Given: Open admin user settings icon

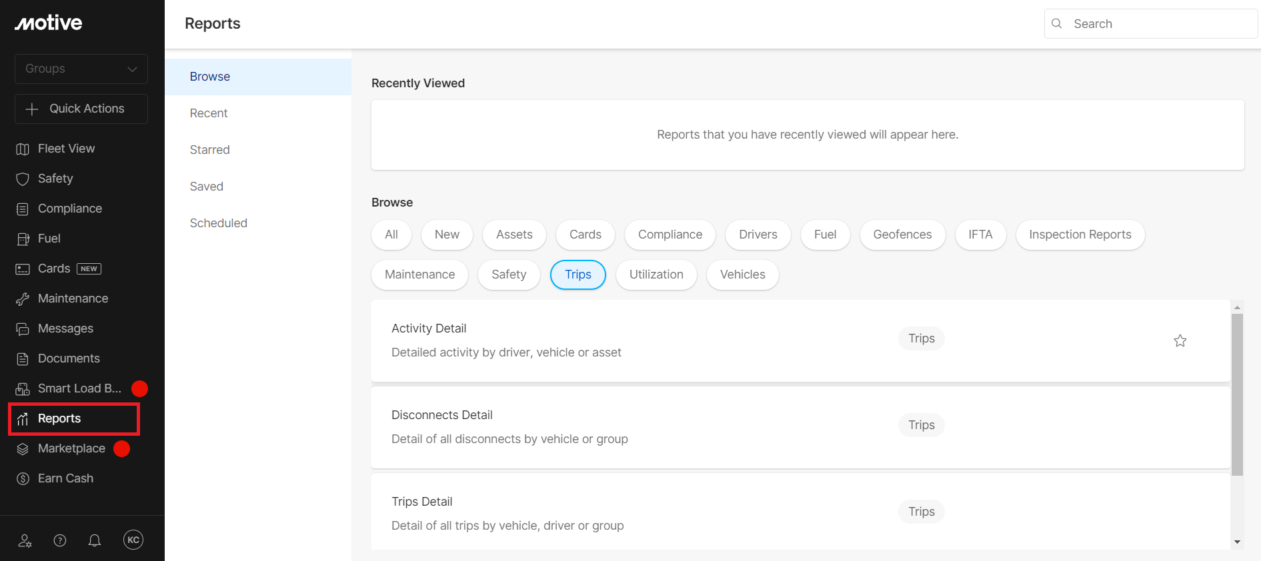Looking at the screenshot, I should pyautogui.click(x=25, y=540).
